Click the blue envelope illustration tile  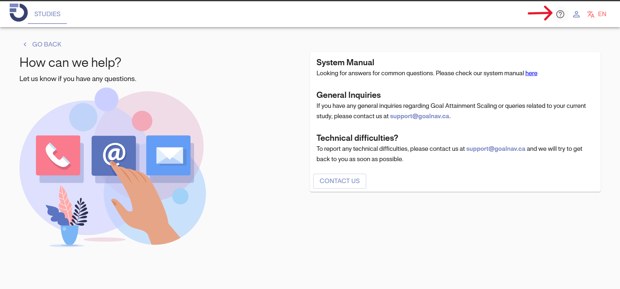pos(169,155)
